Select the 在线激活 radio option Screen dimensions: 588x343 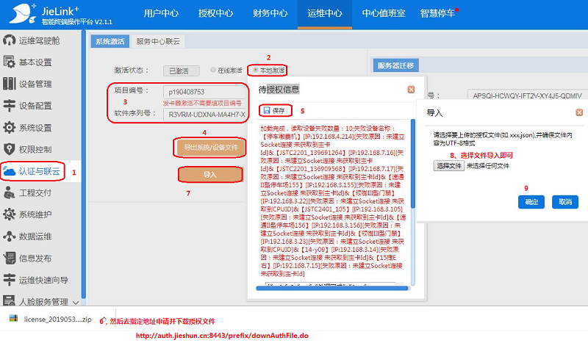pos(213,70)
